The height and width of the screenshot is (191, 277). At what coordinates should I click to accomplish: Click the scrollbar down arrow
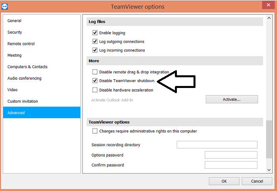tap(269, 170)
